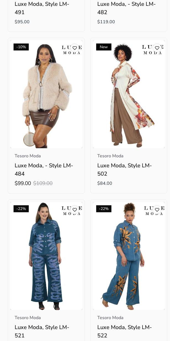This screenshot has height=341, width=170.
Task: Click wishlist heart on LM-522 denim outfit
Action: pos(157,210)
